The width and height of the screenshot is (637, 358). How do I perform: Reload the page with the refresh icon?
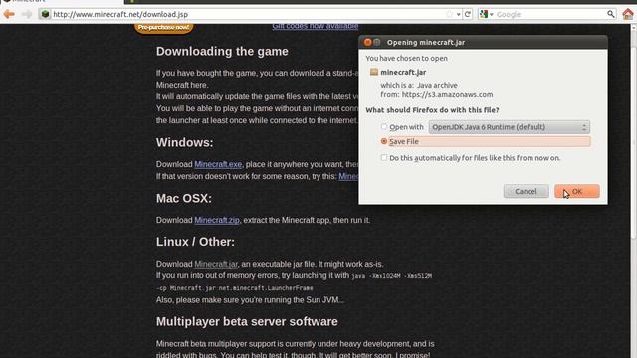coord(468,14)
